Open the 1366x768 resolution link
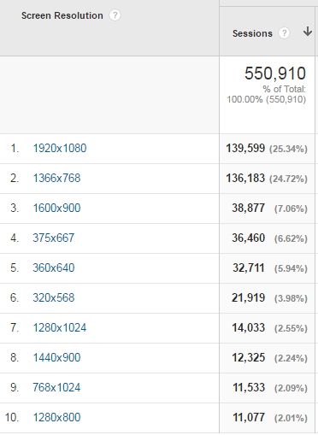The width and height of the screenshot is (318, 435). point(56,178)
